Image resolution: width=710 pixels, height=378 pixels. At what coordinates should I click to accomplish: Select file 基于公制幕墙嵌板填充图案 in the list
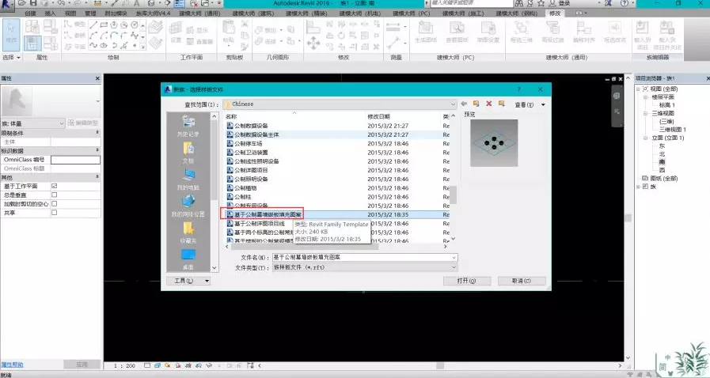point(268,214)
